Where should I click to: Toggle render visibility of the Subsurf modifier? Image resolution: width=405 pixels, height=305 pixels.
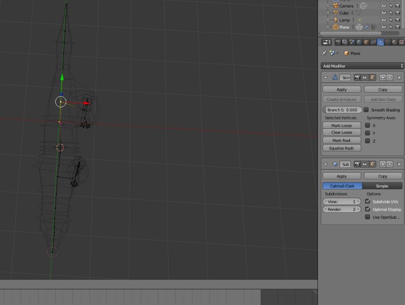click(357, 164)
